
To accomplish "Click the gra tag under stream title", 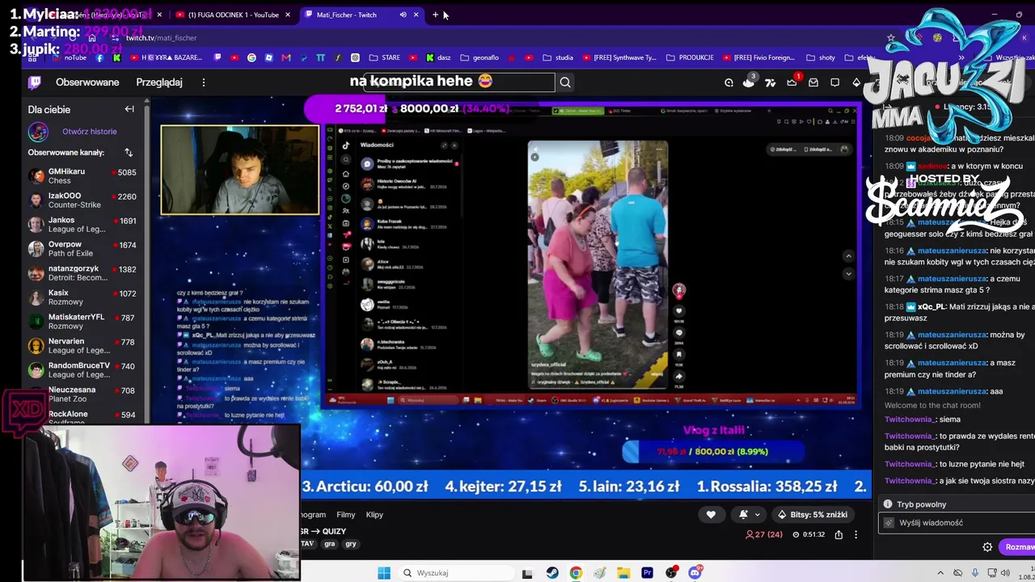I will click(x=330, y=544).
